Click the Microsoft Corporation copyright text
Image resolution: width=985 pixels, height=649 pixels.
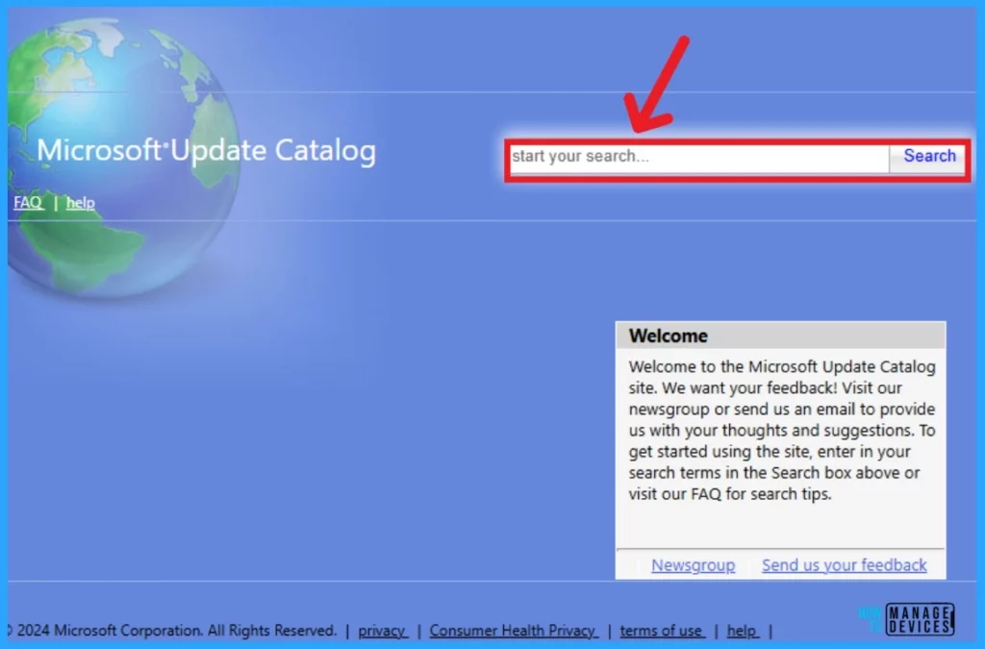pos(174,630)
